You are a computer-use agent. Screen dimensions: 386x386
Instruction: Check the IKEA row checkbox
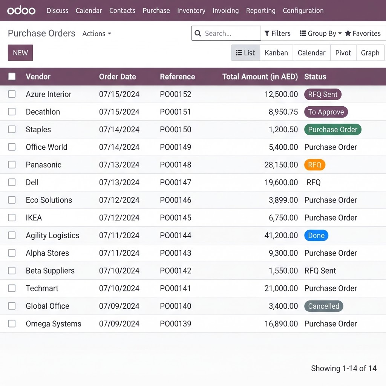12,218
